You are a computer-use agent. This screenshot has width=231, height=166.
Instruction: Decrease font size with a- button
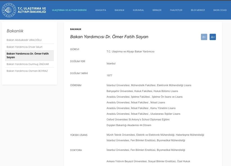point(204,37)
